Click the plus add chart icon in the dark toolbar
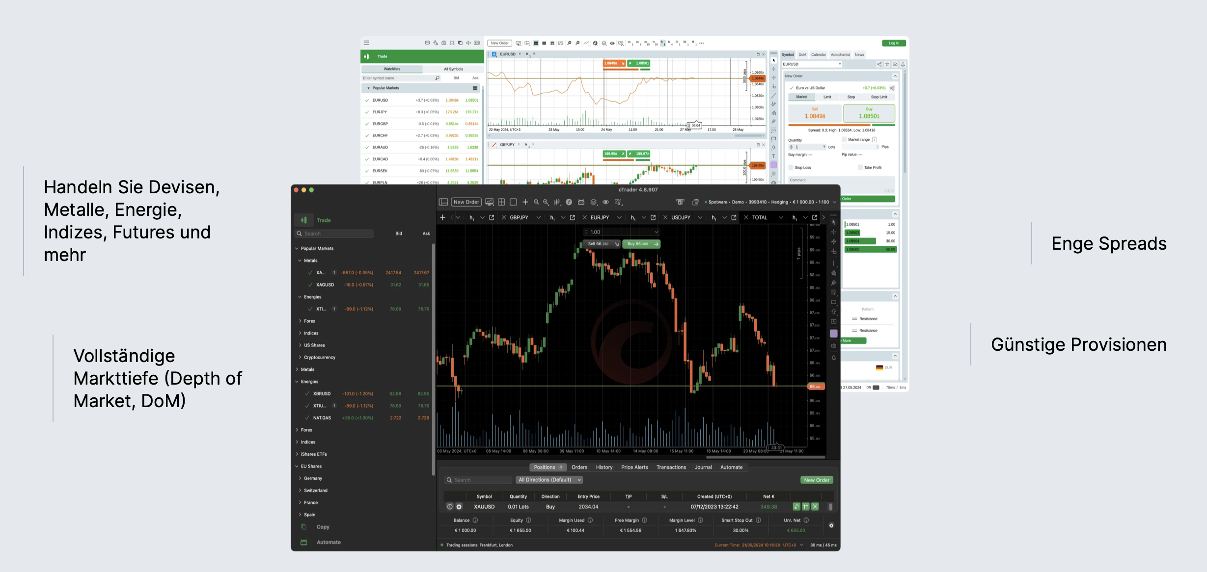Viewport: 1207px width, 572px height. 525,202
